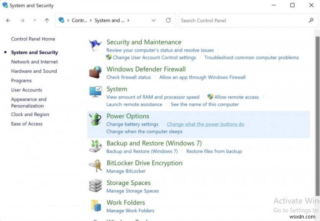Click the Work Folders icon
The height and width of the screenshot is (221, 320).
(x=96, y=205)
